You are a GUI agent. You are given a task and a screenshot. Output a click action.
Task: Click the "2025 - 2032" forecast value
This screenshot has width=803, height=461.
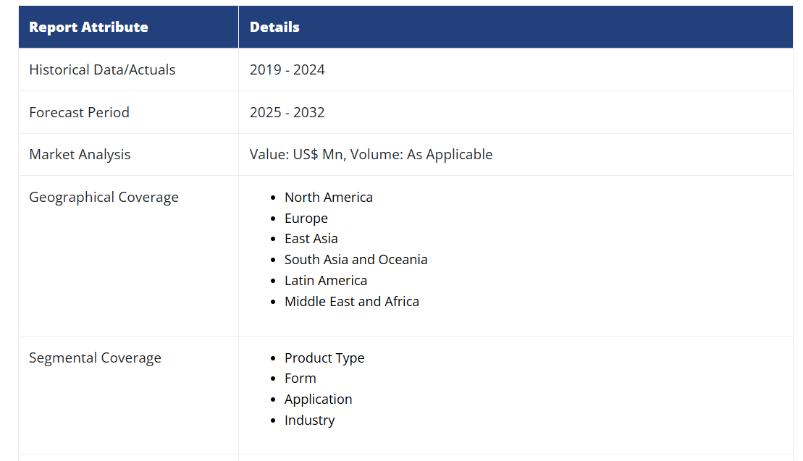click(287, 113)
